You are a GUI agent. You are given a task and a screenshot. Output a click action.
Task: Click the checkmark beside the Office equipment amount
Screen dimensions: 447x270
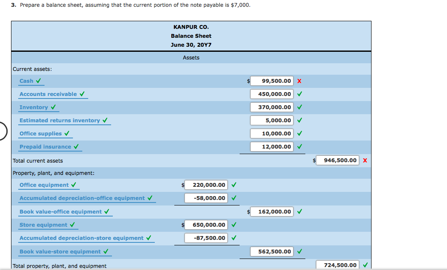(234, 185)
